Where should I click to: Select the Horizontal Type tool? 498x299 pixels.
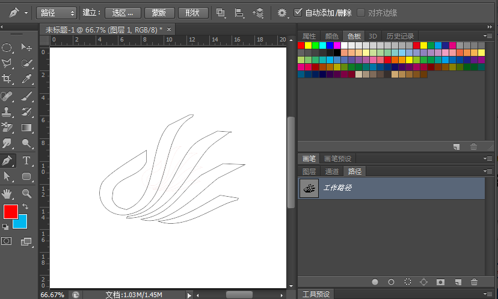pos(27,161)
